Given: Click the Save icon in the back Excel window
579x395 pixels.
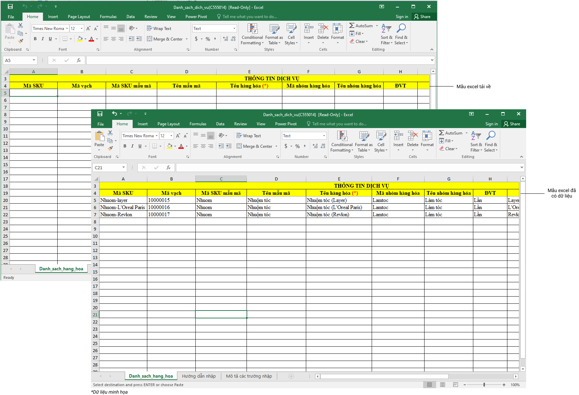Looking at the screenshot, I should 10,6.
